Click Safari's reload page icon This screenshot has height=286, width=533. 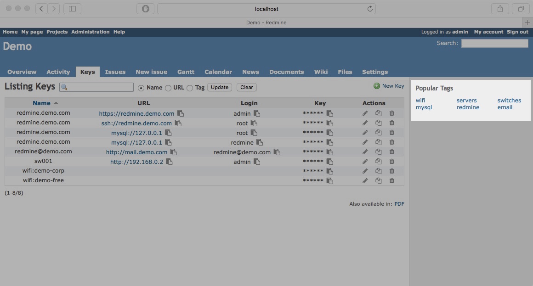coord(370,9)
